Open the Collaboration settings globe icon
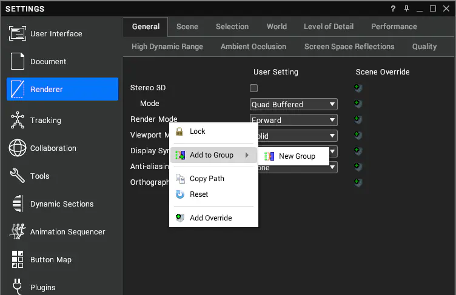This screenshot has width=456, height=295. pos(18,148)
